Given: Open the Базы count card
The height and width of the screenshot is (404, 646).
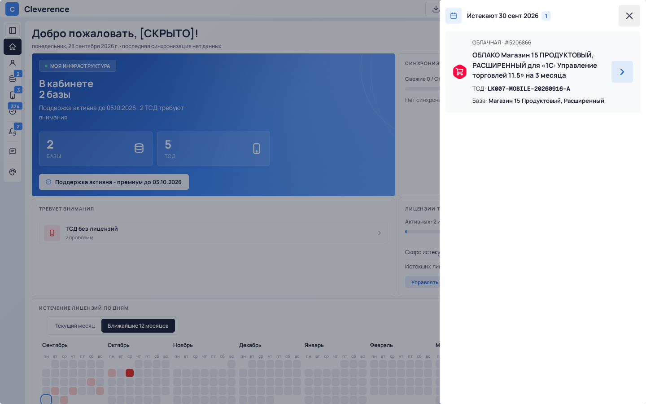Looking at the screenshot, I should click(x=96, y=149).
